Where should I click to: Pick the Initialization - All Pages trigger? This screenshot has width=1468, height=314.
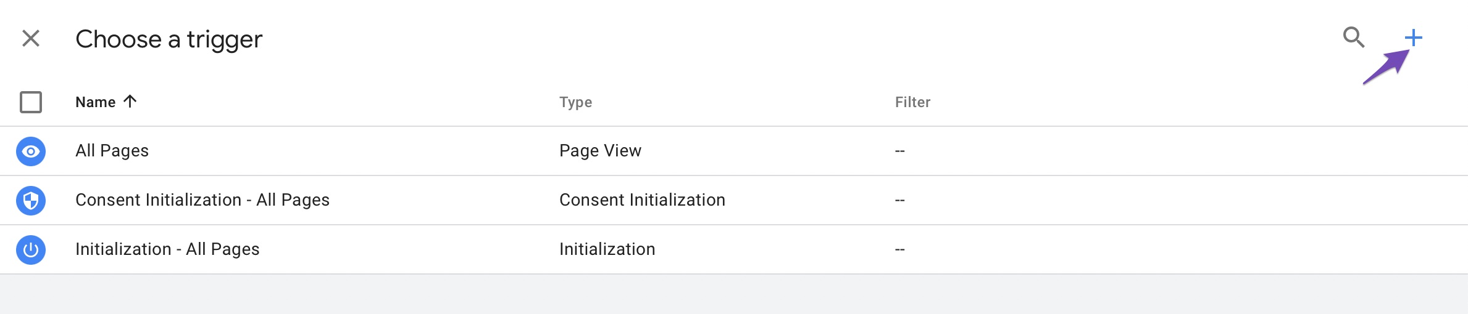pos(734,250)
